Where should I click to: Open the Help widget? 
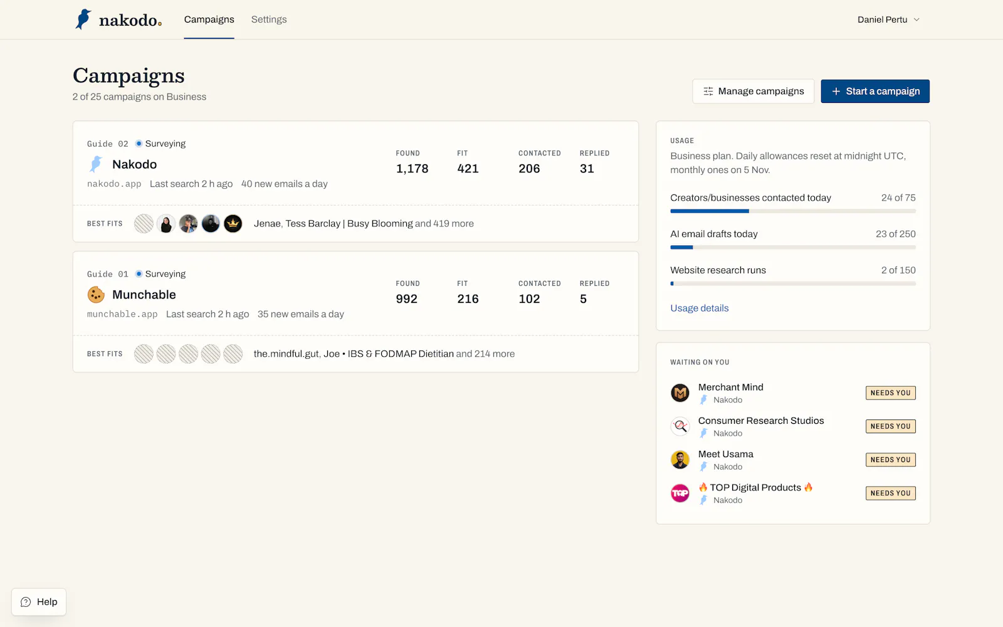coord(39,602)
